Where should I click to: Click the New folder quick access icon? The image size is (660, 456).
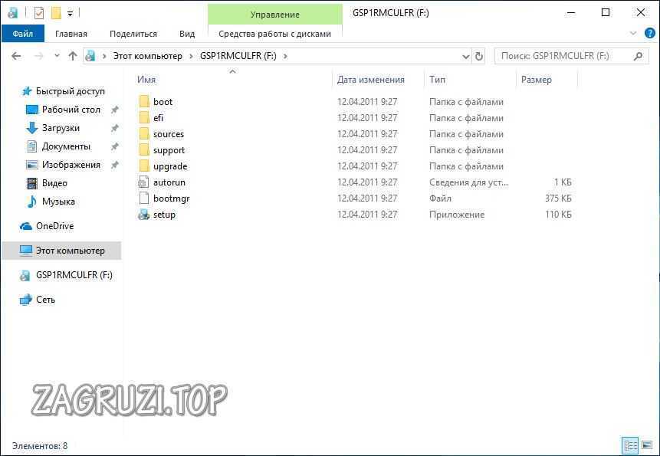[56, 14]
